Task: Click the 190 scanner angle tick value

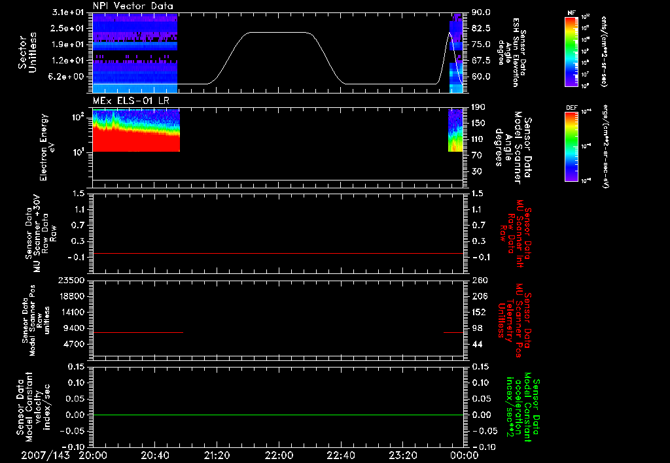Action: [x=479, y=107]
